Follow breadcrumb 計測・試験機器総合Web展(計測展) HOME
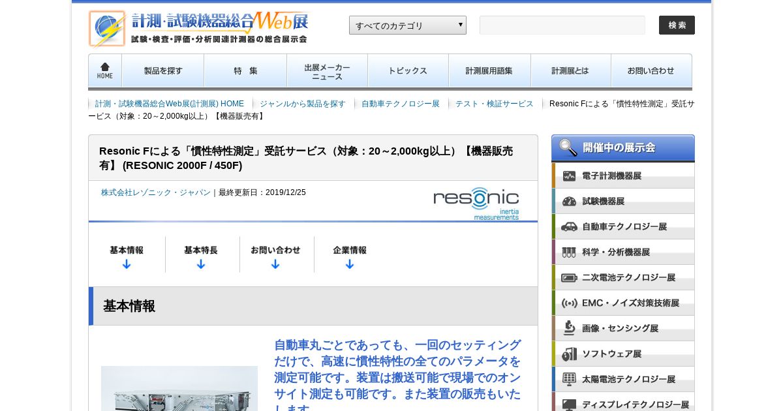Image resolution: width=783 pixels, height=411 pixels. tap(170, 104)
